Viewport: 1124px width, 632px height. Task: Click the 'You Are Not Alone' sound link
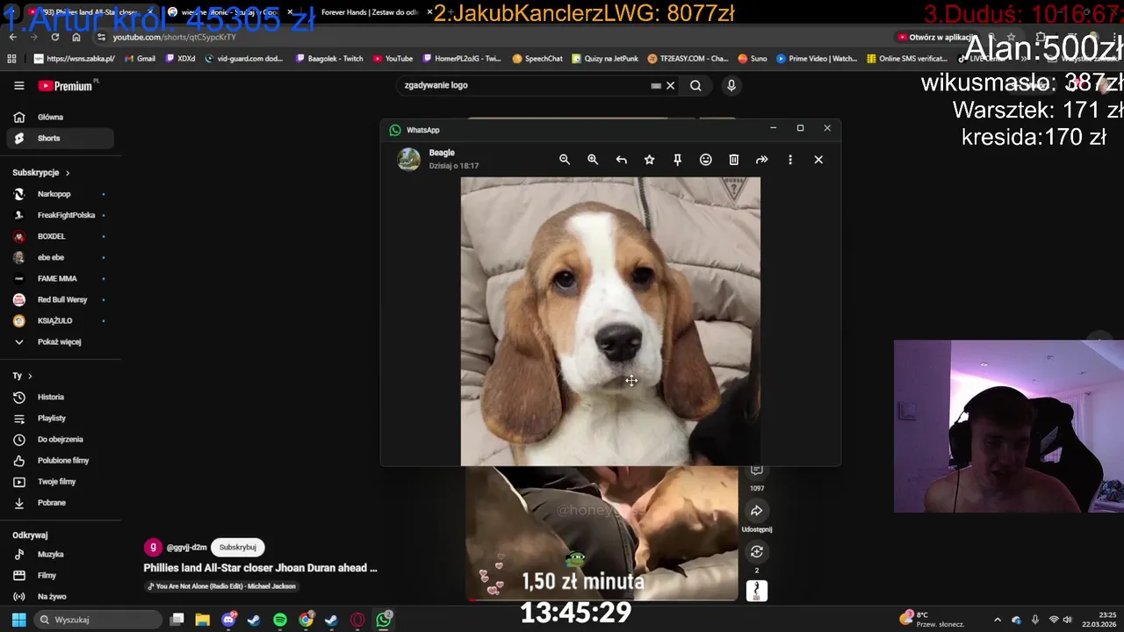[x=221, y=586]
